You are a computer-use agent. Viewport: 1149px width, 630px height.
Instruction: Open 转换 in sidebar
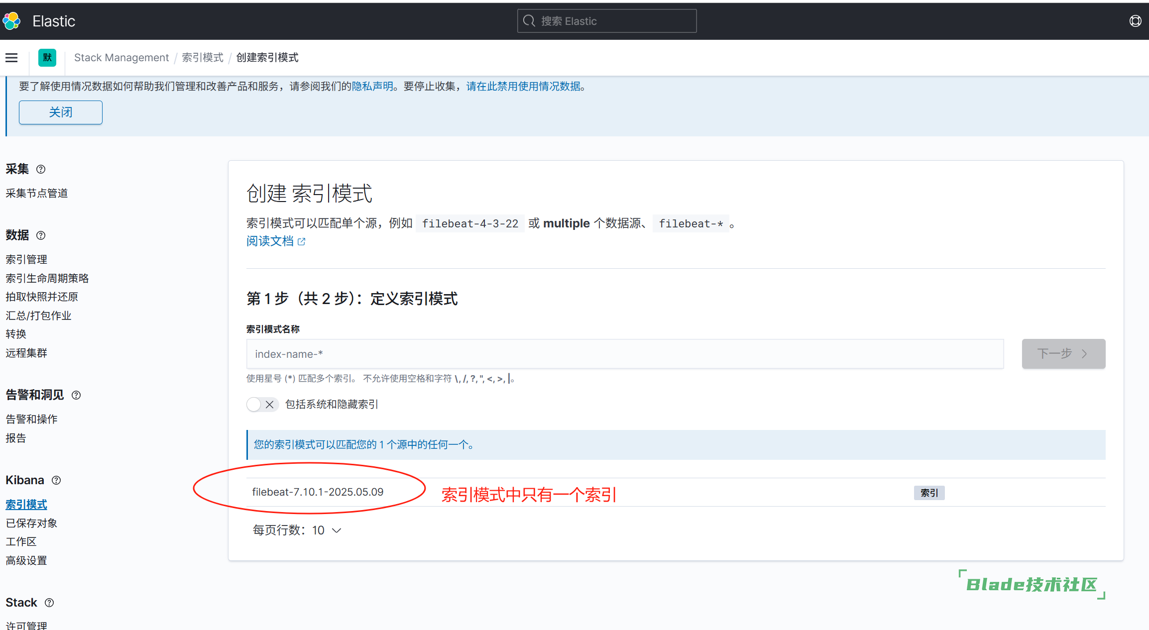(x=16, y=334)
